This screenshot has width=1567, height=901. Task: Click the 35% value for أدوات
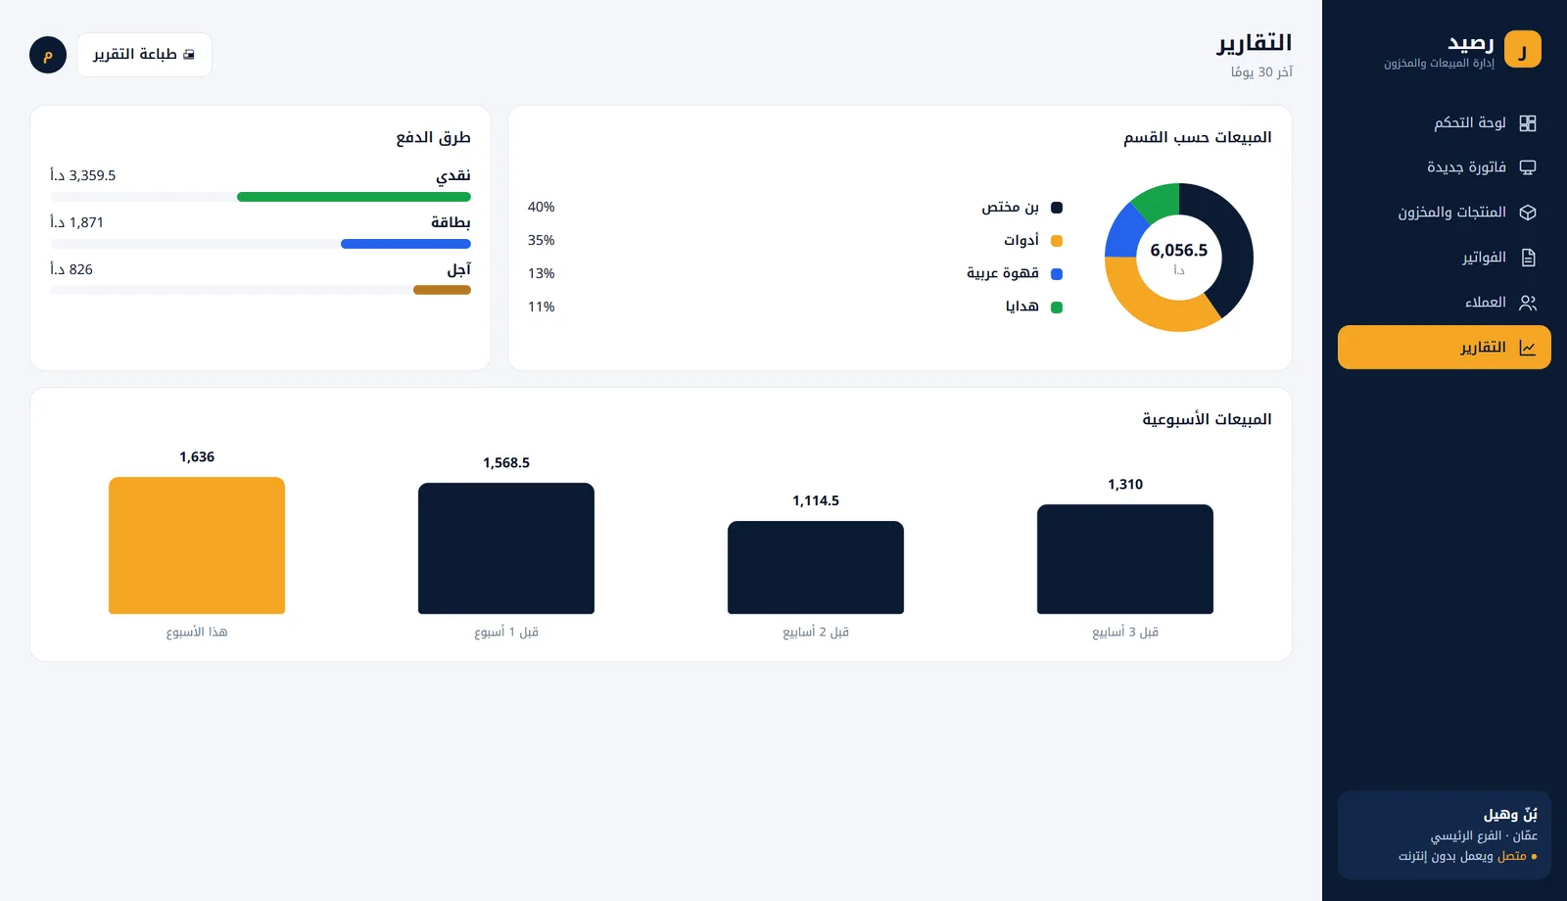pyautogui.click(x=542, y=241)
